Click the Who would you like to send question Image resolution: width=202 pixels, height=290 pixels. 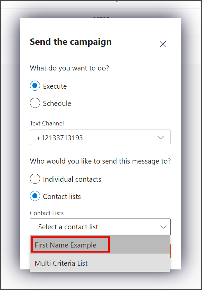coord(100,161)
